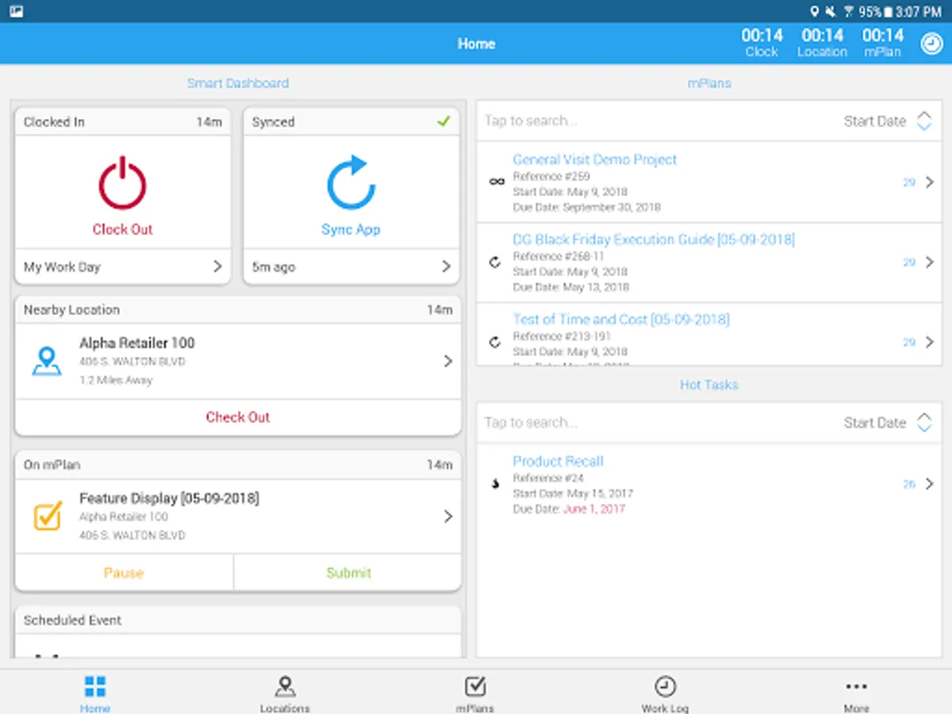Tap the red June 1, 2017 due date

tap(594, 509)
